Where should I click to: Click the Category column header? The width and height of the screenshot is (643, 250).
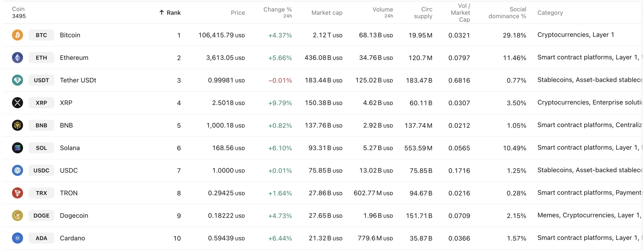550,13
